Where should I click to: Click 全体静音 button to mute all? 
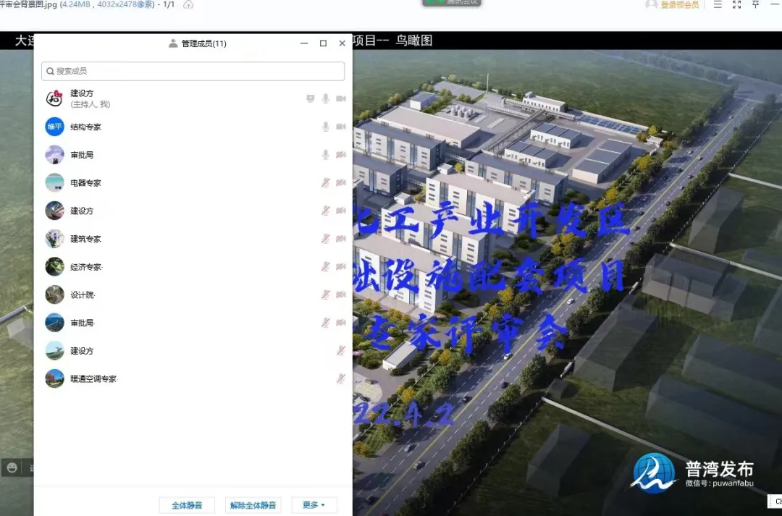click(x=187, y=505)
